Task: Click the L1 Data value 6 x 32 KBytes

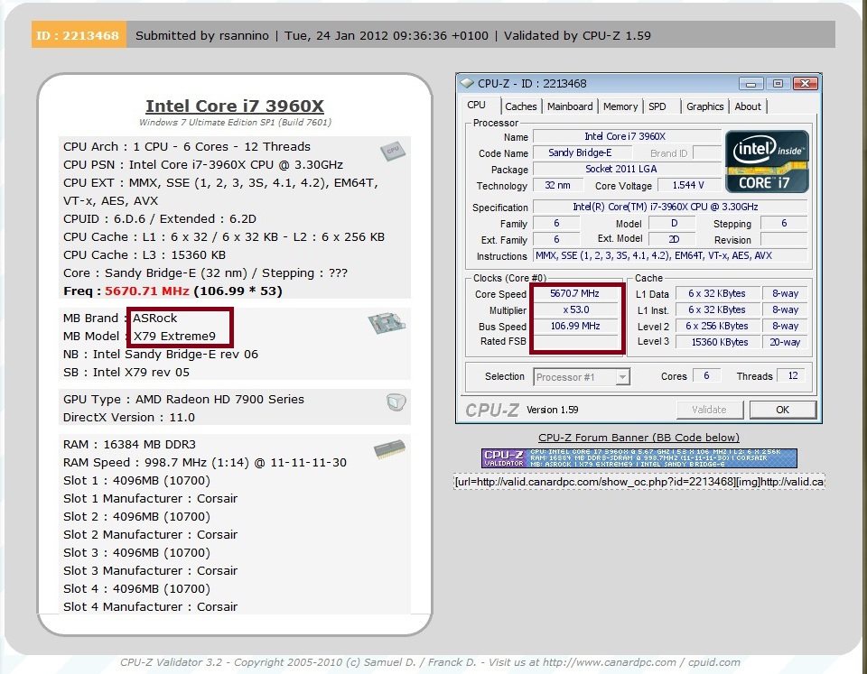Action: pyautogui.click(x=718, y=294)
